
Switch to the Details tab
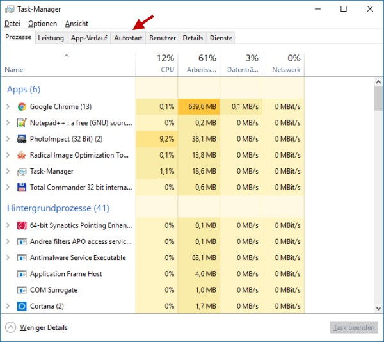click(193, 38)
